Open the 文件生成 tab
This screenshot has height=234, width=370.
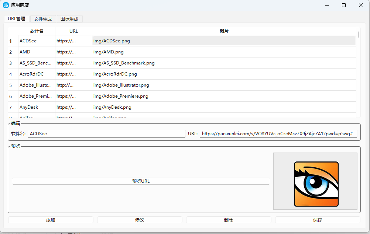click(x=43, y=19)
